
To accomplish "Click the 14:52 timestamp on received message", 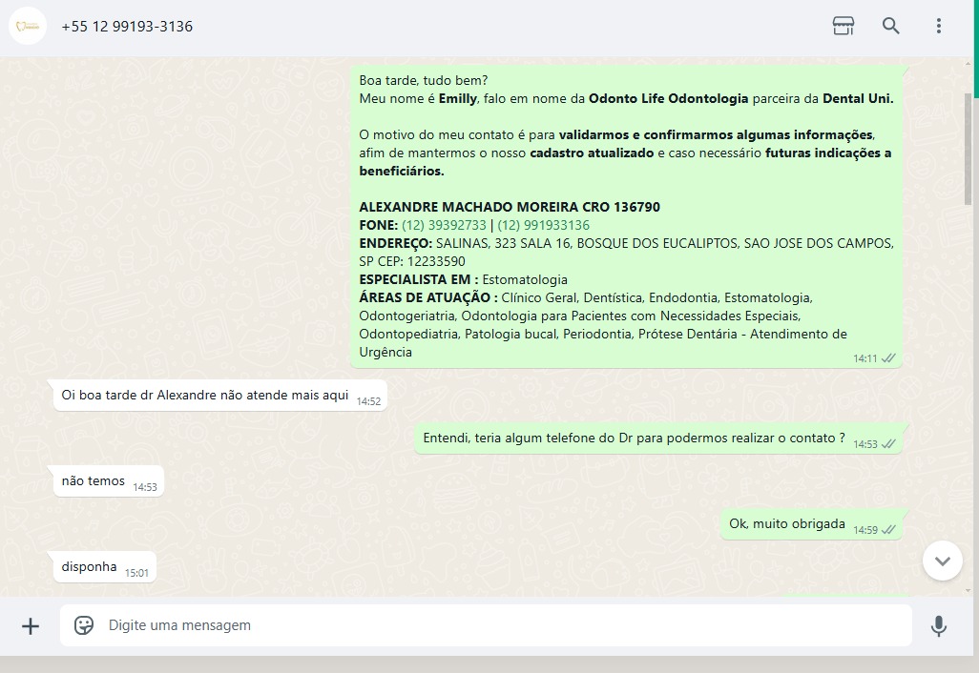I will tap(368, 401).
